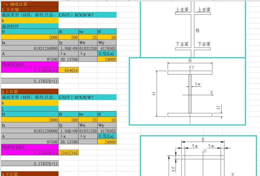This screenshot has width=260, height=176.
Task: Select the 2.上右梁 section header cell
Action: pos(29,92)
